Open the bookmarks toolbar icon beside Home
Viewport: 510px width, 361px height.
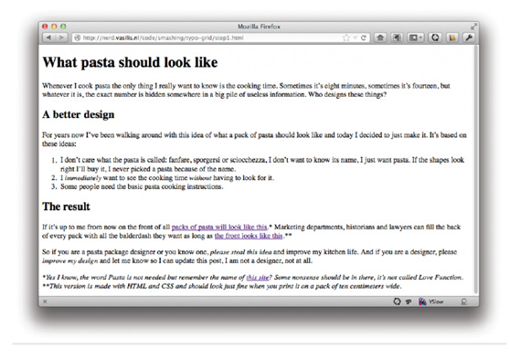[397, 37]
